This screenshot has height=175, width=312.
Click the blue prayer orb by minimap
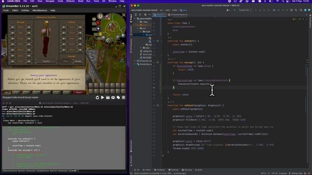(98, 29)
